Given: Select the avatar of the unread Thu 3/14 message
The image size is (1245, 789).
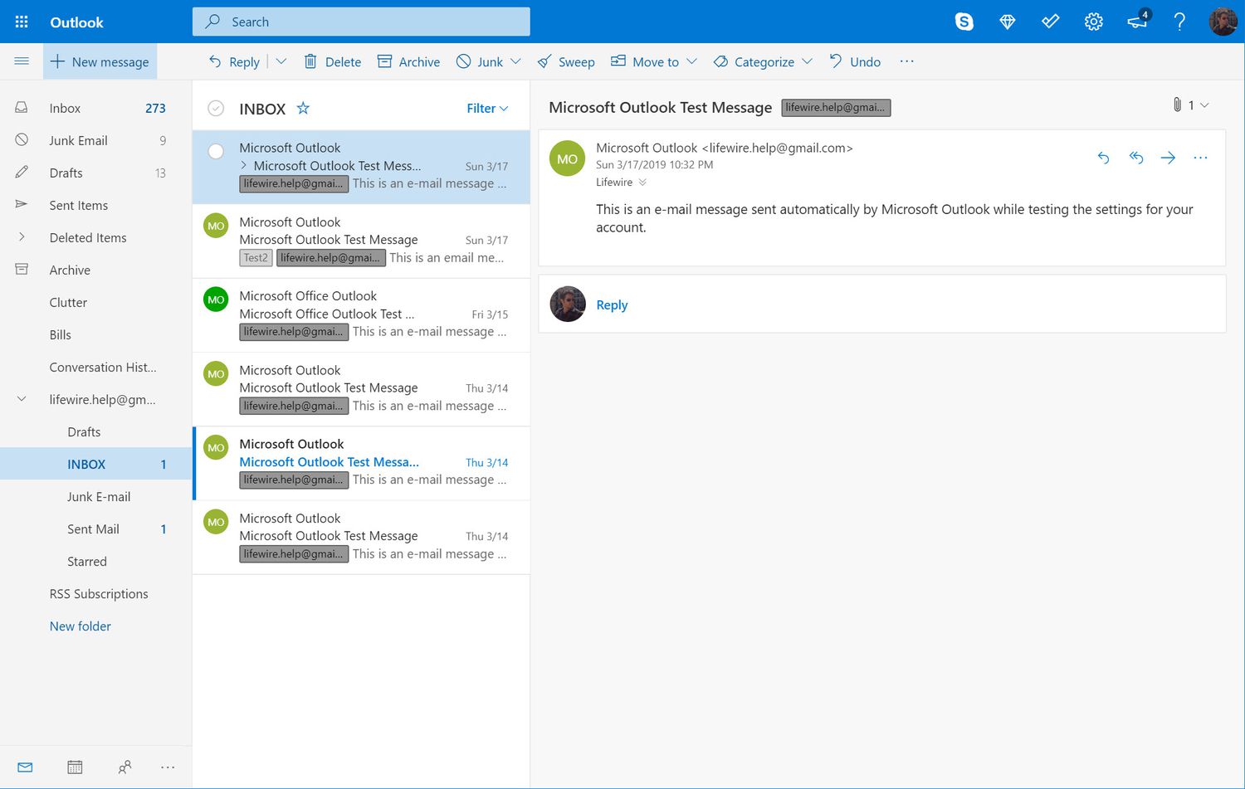Looking at the screenshot, I should click(x=216, y=447).
